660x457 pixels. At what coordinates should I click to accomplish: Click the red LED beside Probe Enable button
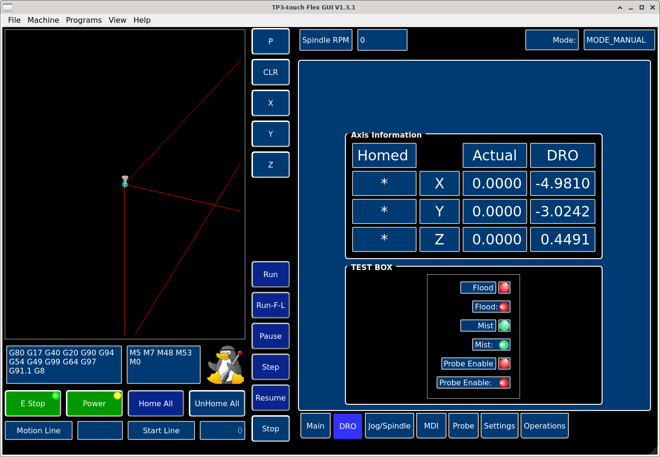[504, 364]
